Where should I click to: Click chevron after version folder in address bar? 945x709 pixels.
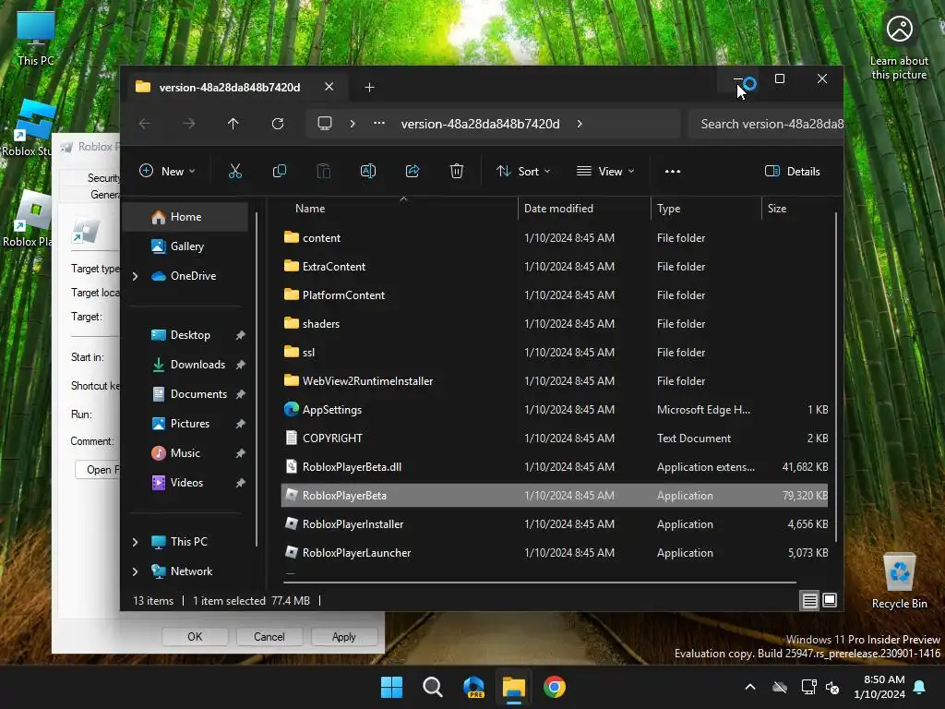coord(580,124)
